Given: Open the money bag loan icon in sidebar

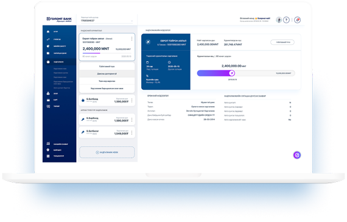Looking at the screenshot, I should [x=48, y=93].
